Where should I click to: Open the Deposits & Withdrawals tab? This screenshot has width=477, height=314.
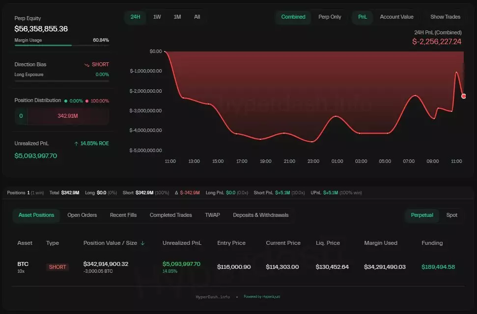pyautogui.click(x=260, y=215)
